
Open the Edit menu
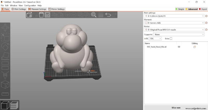pos(7,5)
